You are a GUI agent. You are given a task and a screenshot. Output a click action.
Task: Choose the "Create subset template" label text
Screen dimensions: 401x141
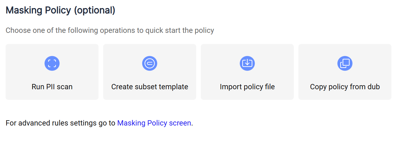coord(150,87)
